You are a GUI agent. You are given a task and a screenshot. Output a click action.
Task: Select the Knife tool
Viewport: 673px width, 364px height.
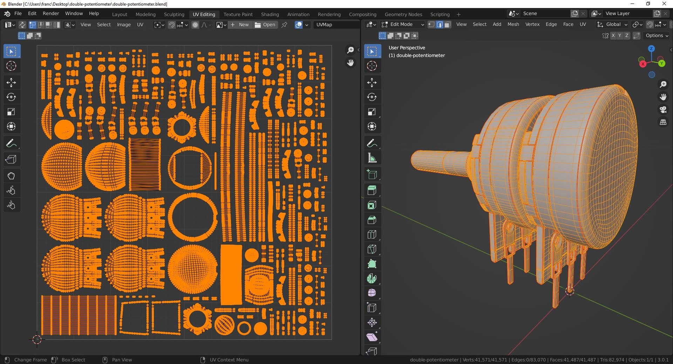372,249
